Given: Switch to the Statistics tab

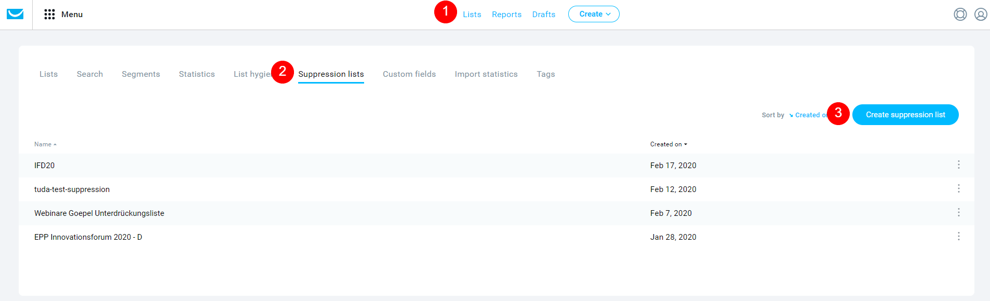Looking at the screenshot, I should [x=197, y=74].
